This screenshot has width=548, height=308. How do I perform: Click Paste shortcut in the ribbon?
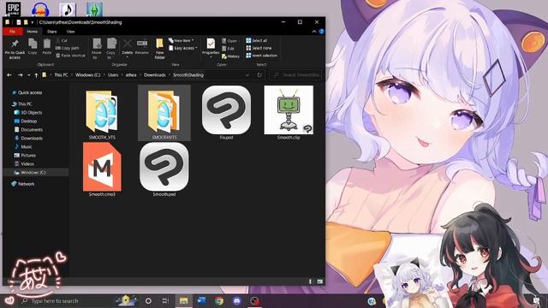(70, 56)
